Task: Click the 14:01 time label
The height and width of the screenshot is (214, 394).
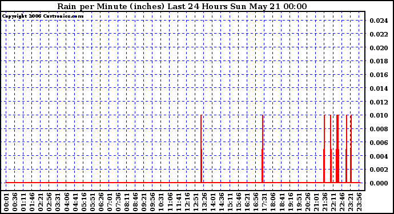Action: click(x=213, y=202)
